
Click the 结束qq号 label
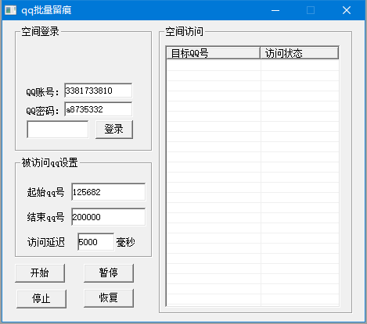pyautogui.click(x=45, y=217)
